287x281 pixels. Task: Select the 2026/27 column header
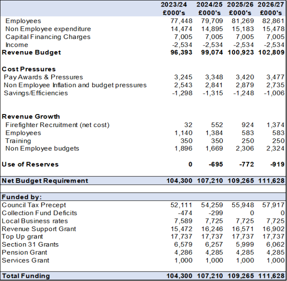(271, 4)
